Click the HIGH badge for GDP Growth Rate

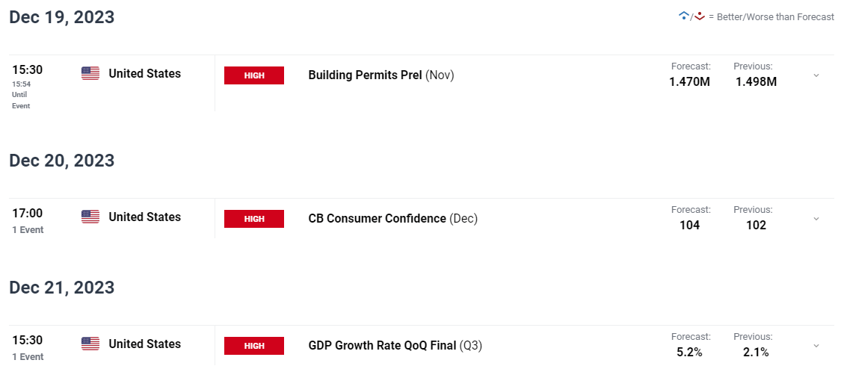point(253,346)
